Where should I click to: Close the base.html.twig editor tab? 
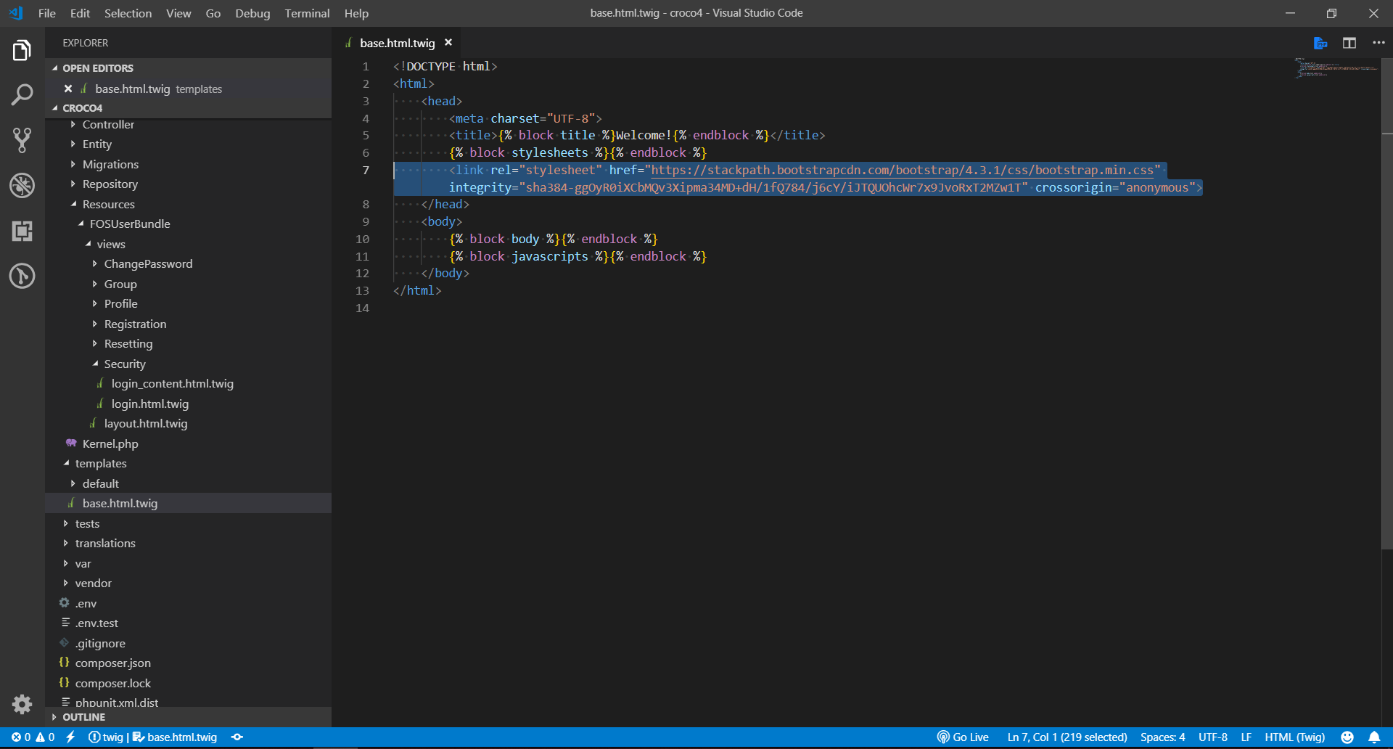click(448, 43)
